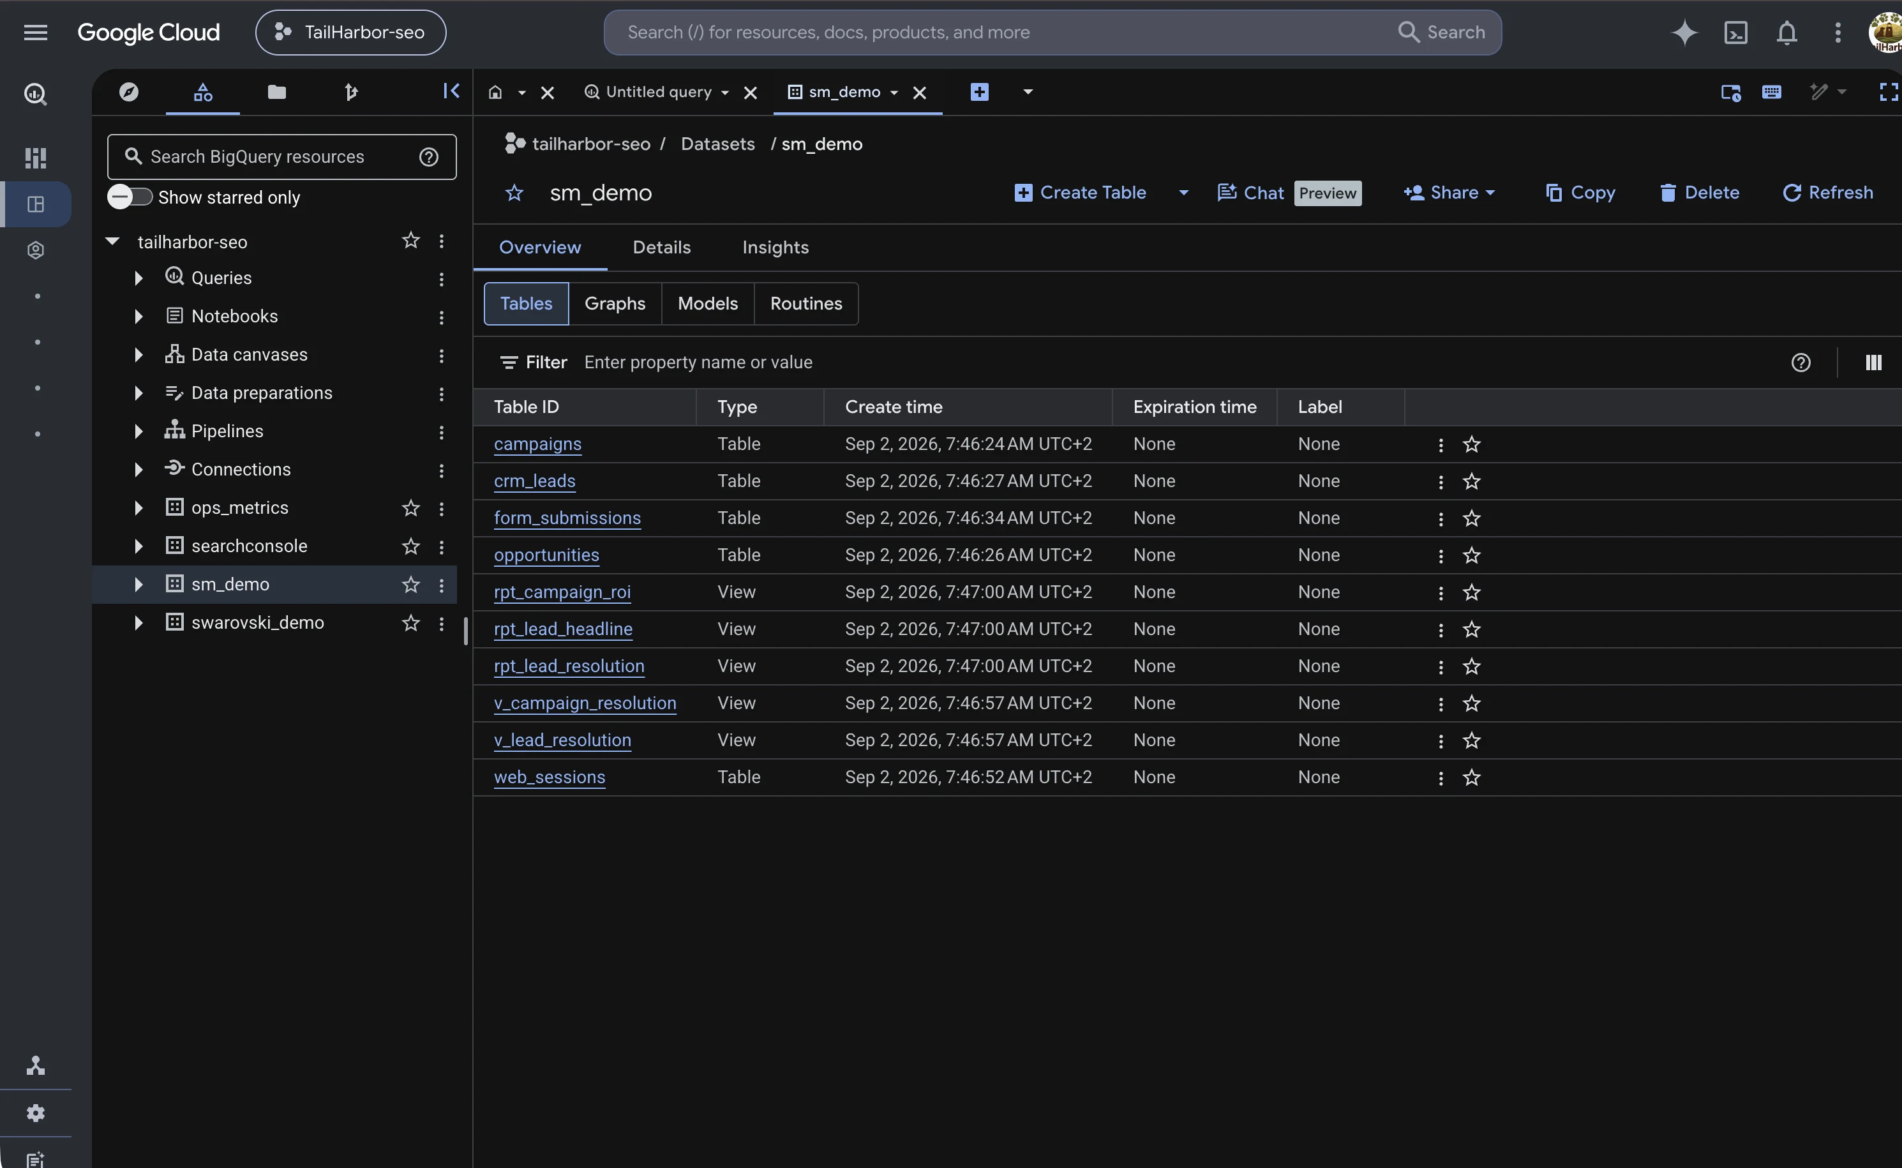Star the campaigns table
Image resolution: width=1902 pixels, height=1168 pixels.
1472,444
